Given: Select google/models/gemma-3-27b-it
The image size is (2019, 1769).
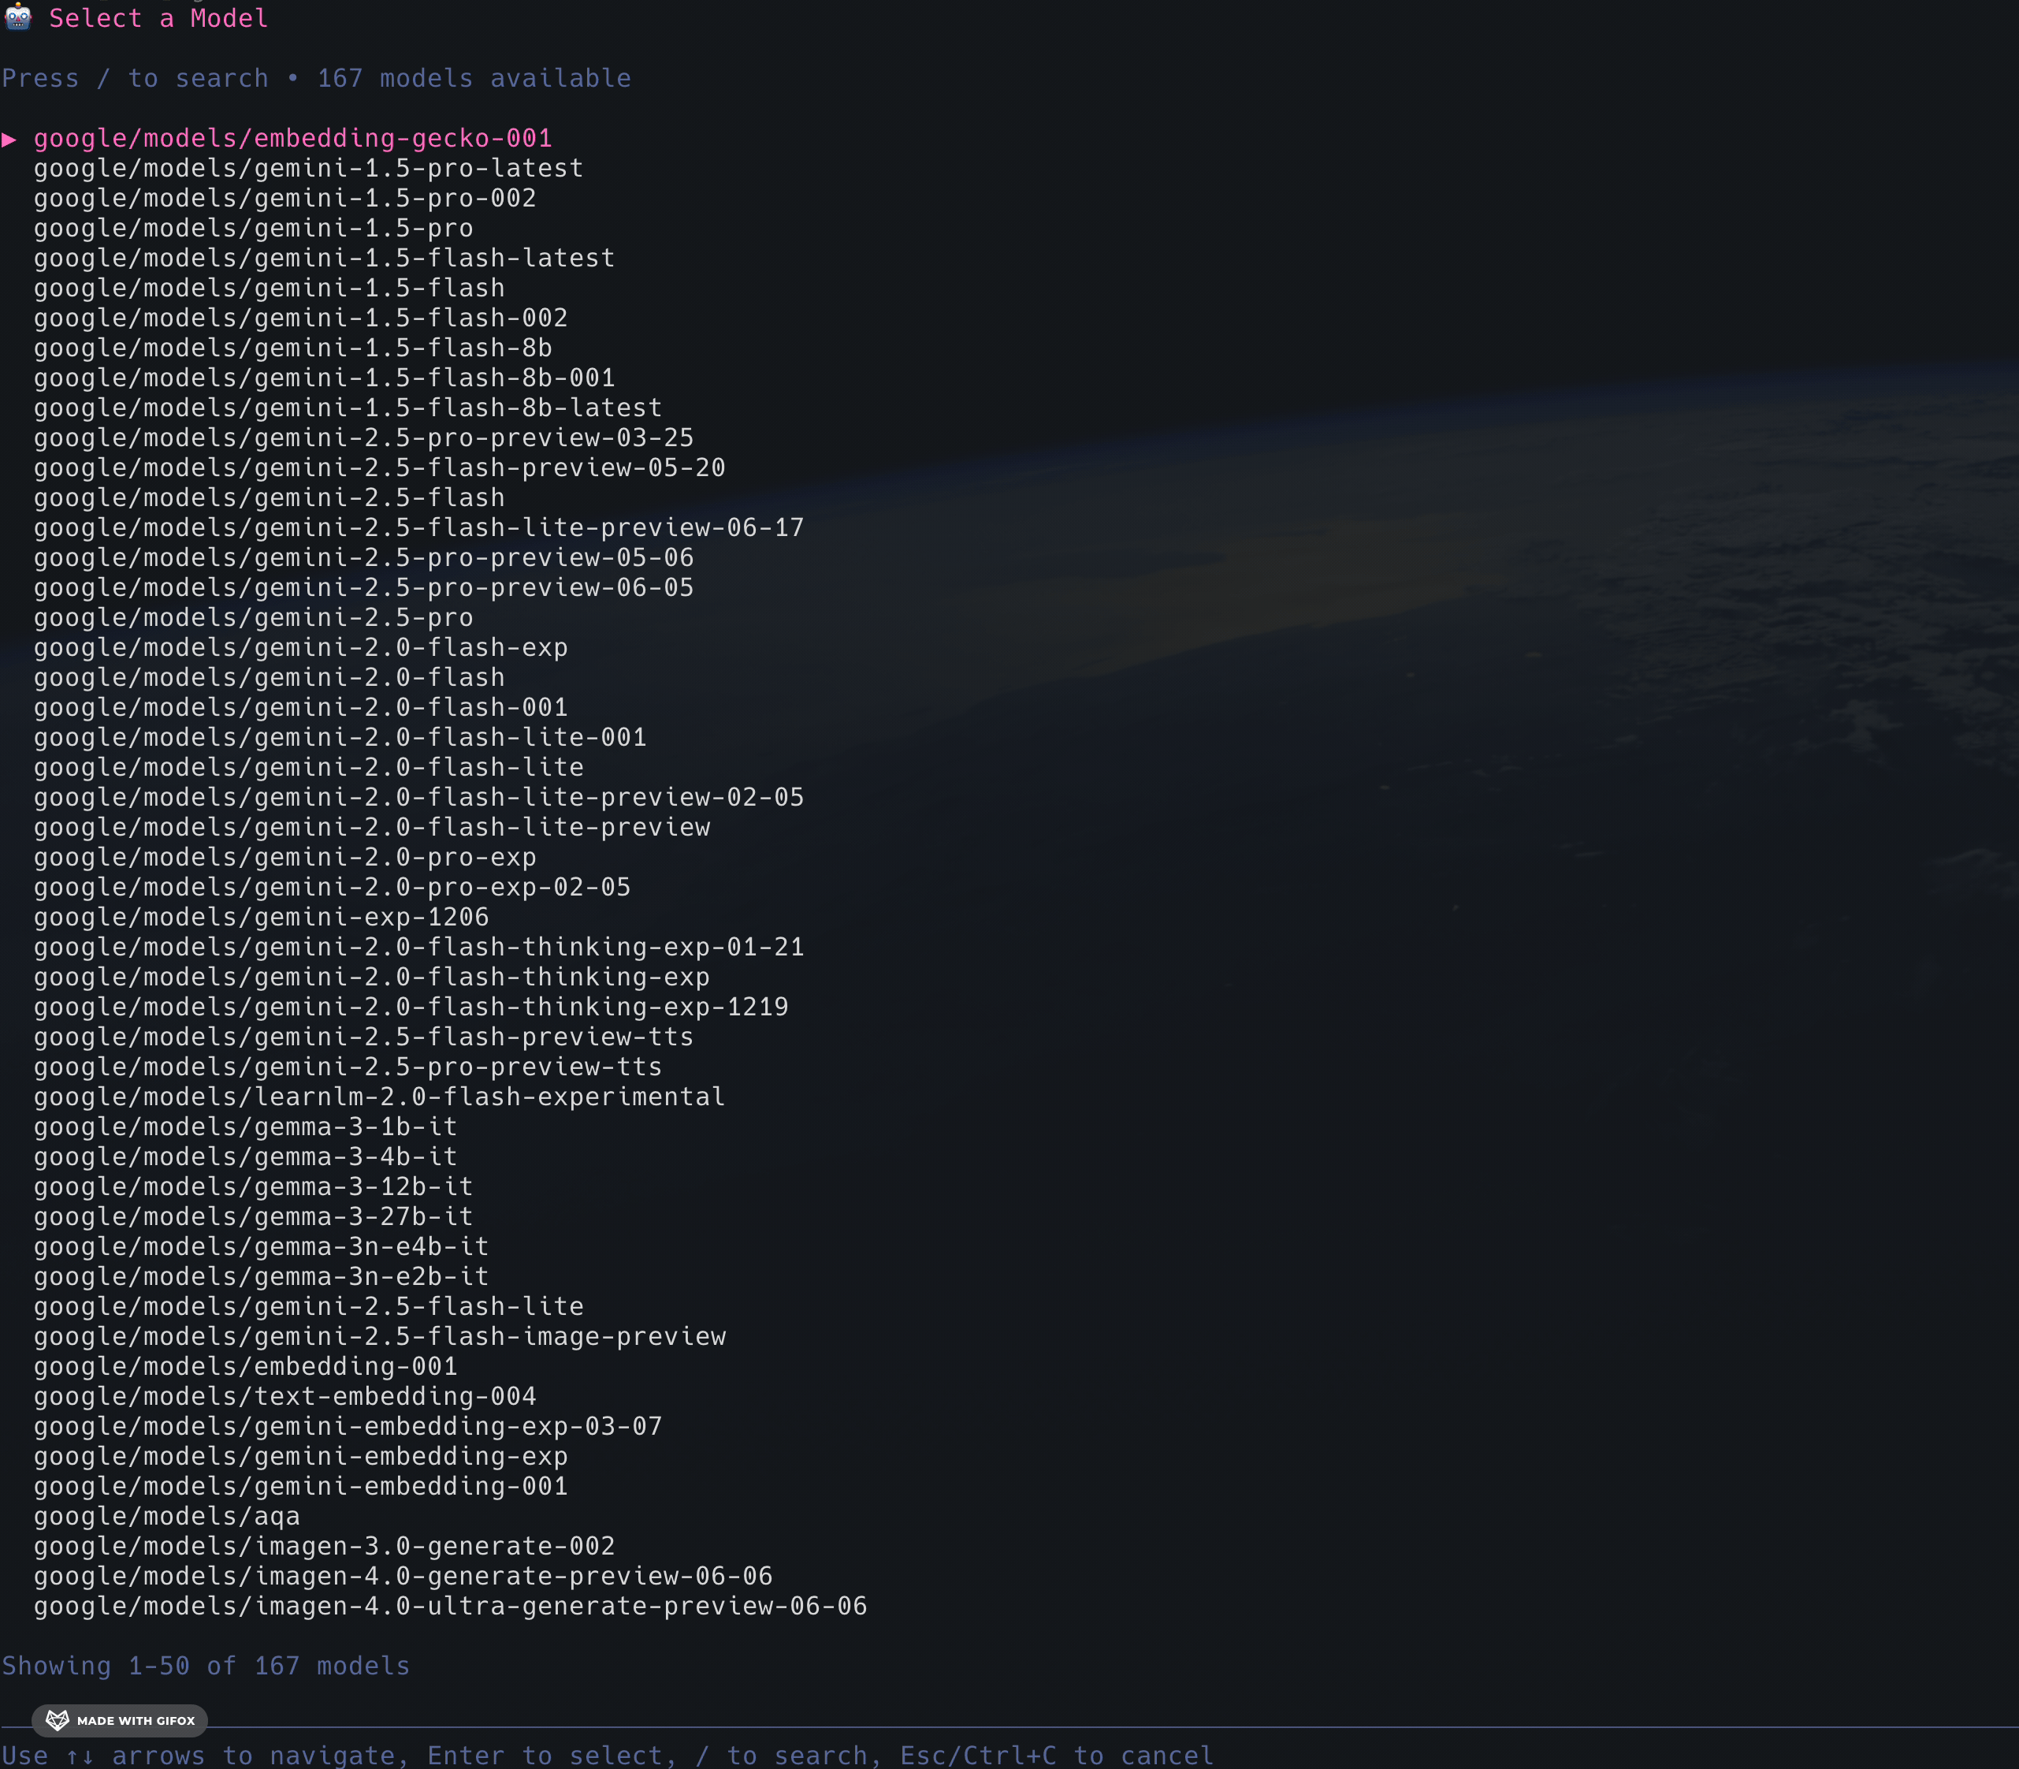Looking at the screenshot, I should (x=254, y=1216).
